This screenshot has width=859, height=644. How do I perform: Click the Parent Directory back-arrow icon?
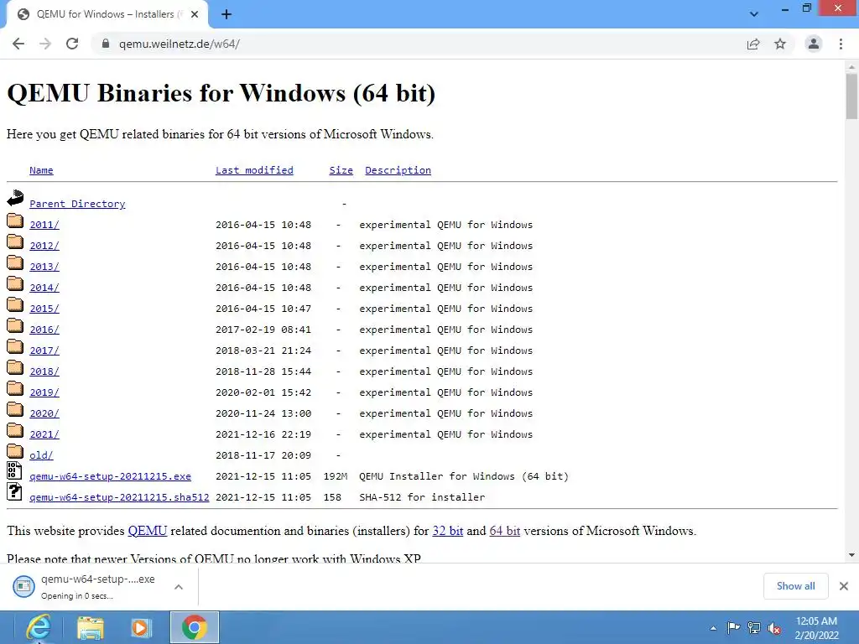click(x=15, y=198)
